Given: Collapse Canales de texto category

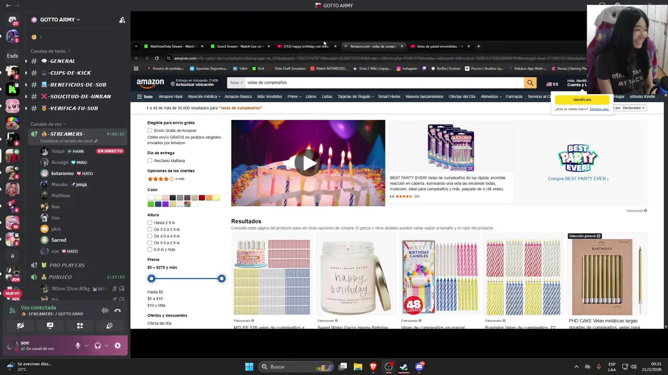Looking at the screenshot, I should pos(50,51).
